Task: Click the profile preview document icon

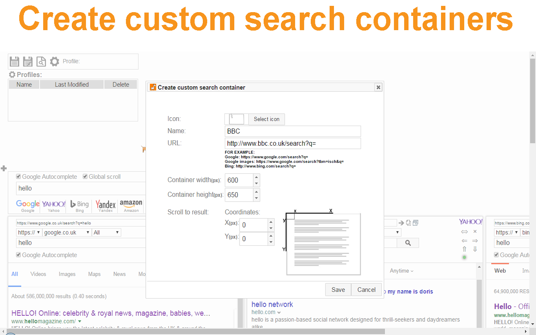Action: click(41, 61)
